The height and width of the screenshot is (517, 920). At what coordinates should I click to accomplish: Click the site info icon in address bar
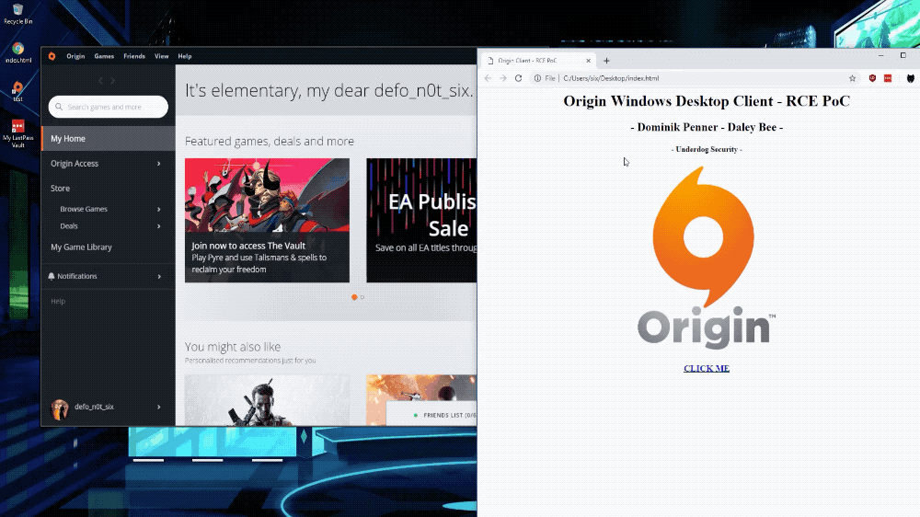pyautogui.click(x=537, y=78)
